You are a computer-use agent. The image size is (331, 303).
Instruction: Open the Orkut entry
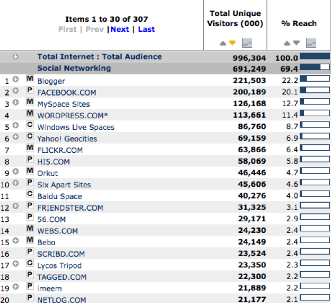pyautogui.click(x=48, y=173)
